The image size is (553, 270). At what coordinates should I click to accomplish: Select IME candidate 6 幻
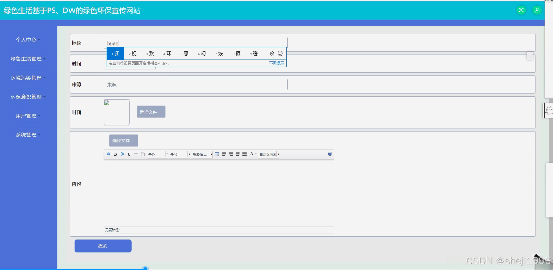tap(202, 54)
